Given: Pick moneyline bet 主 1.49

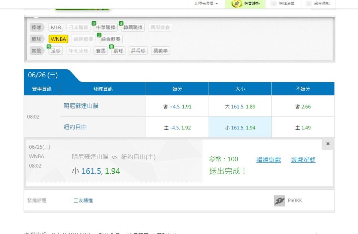Looking at the screenshot, I should 303,127.
